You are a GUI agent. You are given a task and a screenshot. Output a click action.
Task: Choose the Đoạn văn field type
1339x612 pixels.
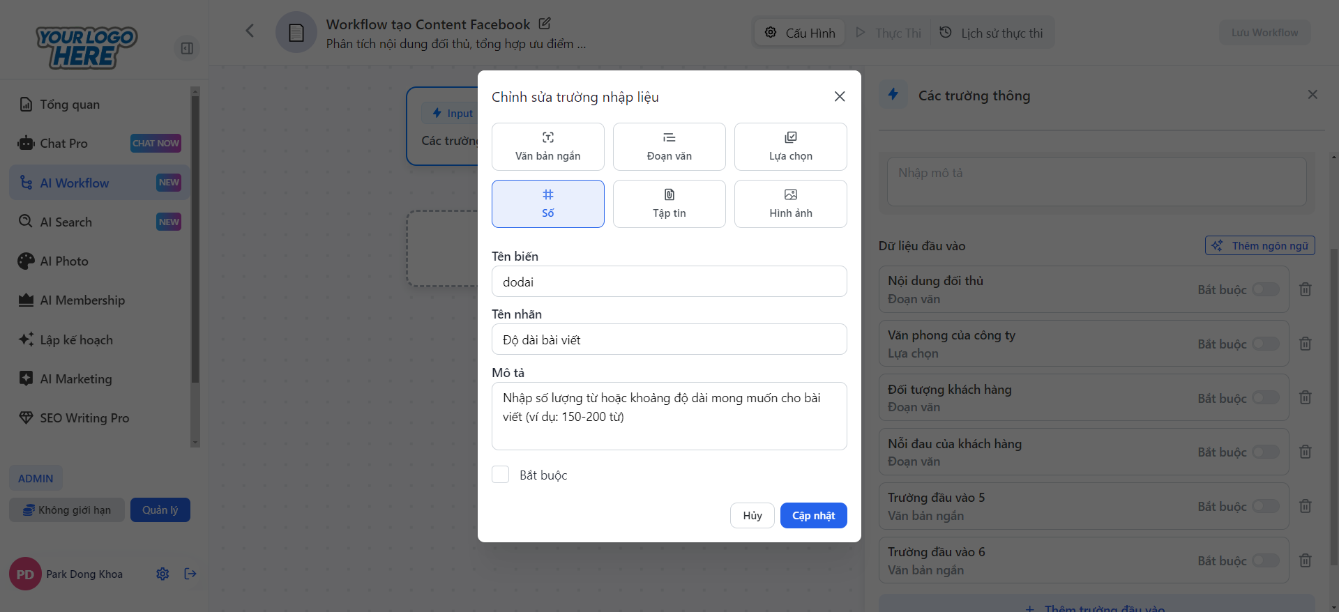click(x=669, y=146)
